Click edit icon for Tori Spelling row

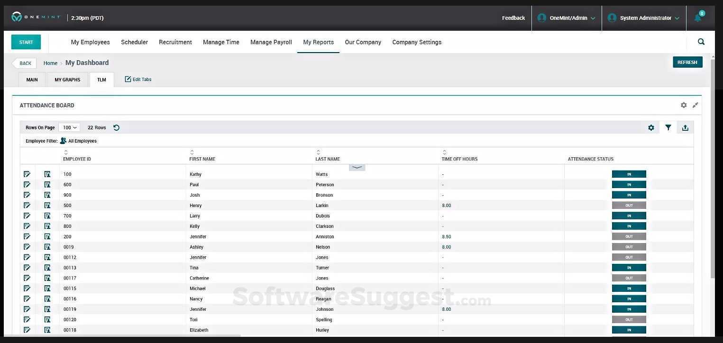coord(27,320)
